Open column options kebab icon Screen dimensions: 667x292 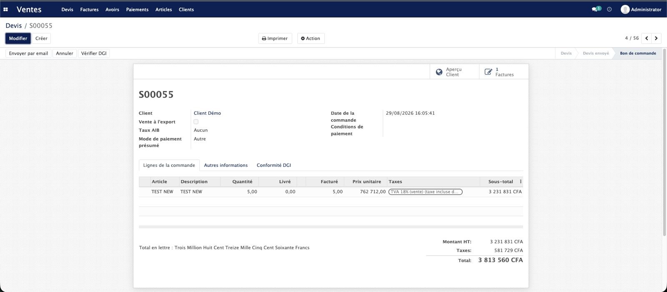520,181
